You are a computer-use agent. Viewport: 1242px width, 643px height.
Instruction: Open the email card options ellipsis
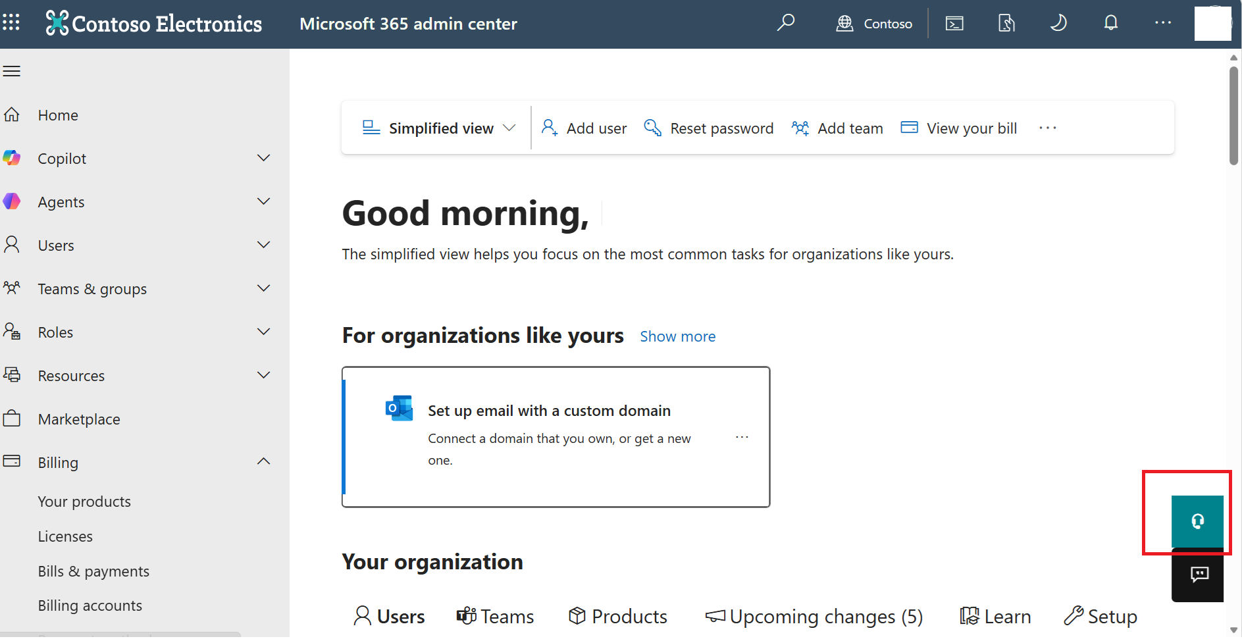pyautogui.click(x=742, y=438)
